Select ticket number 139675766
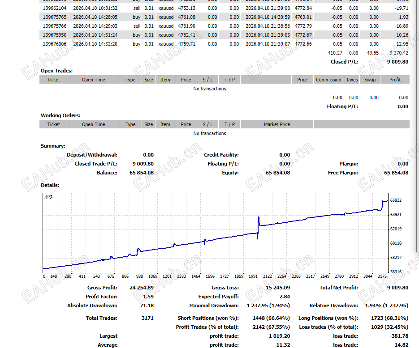The width and height of the screenshot is (419, 348). click(x=55, y=26)
